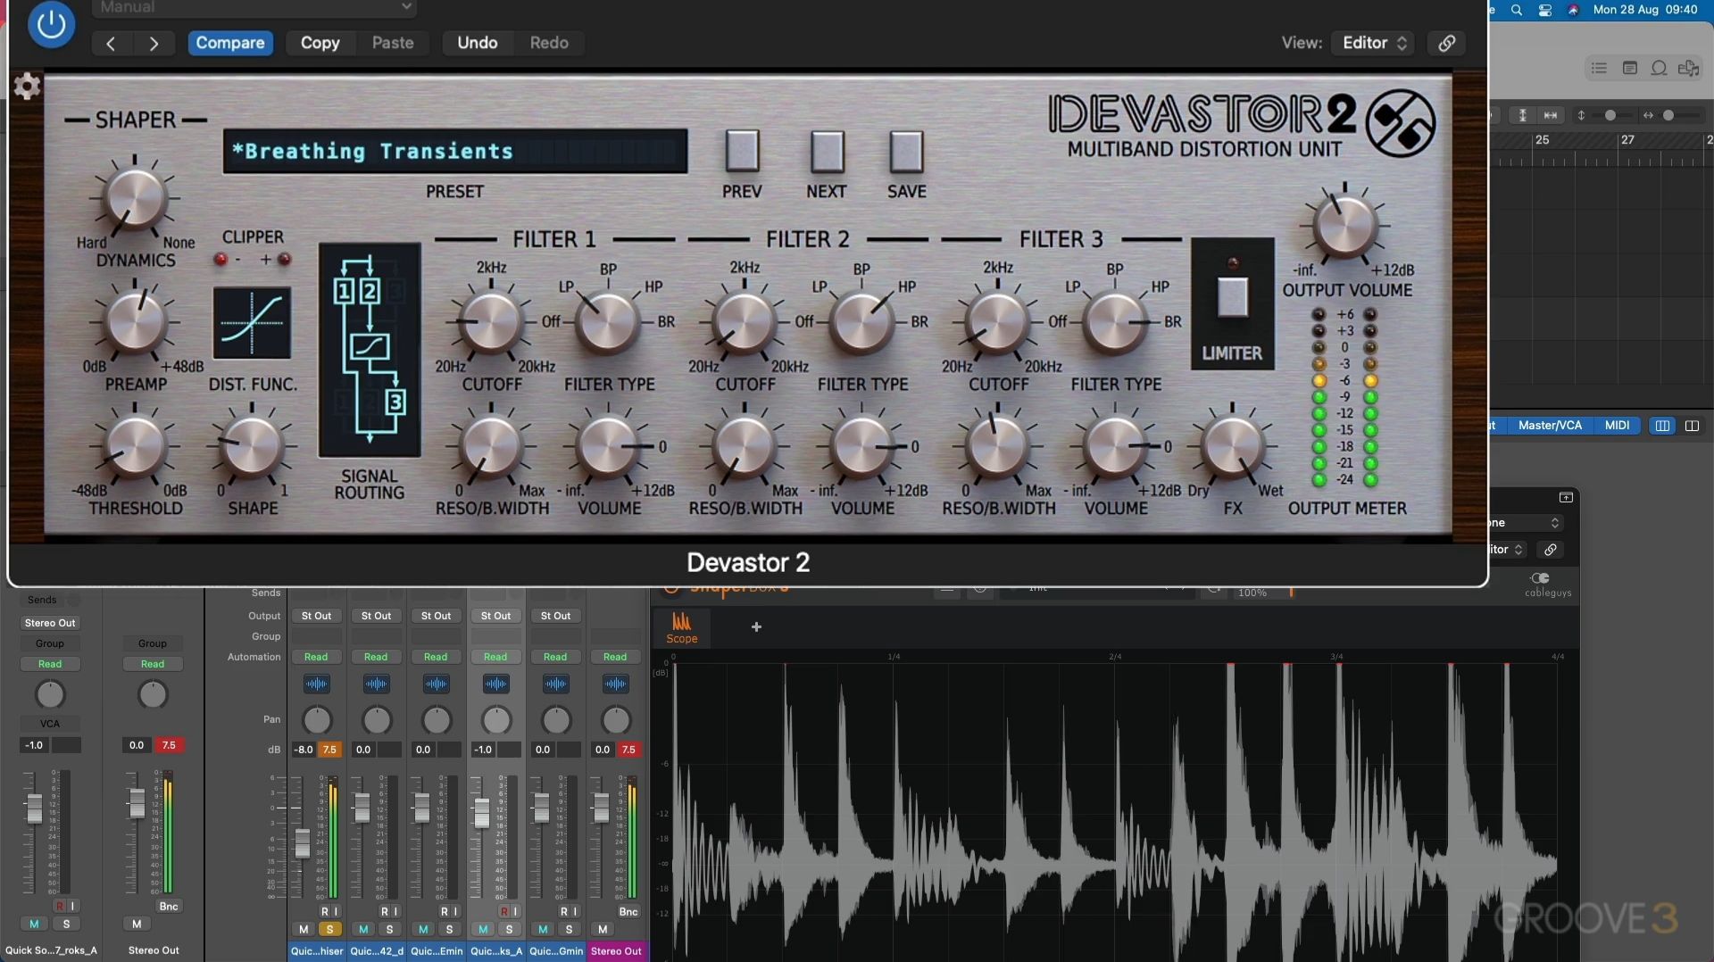This screenshot has width=1714, height=962.
Task: Click the plugin link chain icon
Action: coord(1446,43)
